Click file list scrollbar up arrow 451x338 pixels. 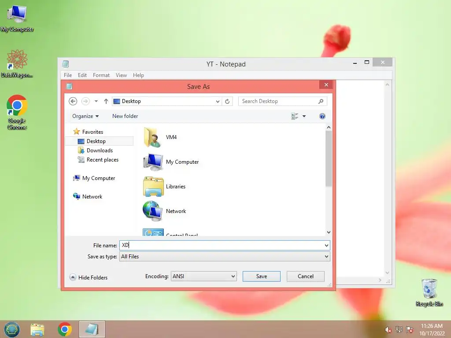[x=329, y=127]
